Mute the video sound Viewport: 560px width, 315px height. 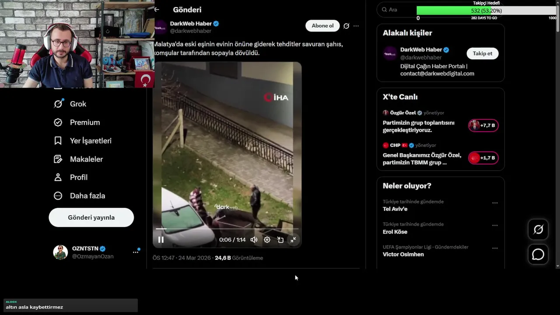point(254,240)
